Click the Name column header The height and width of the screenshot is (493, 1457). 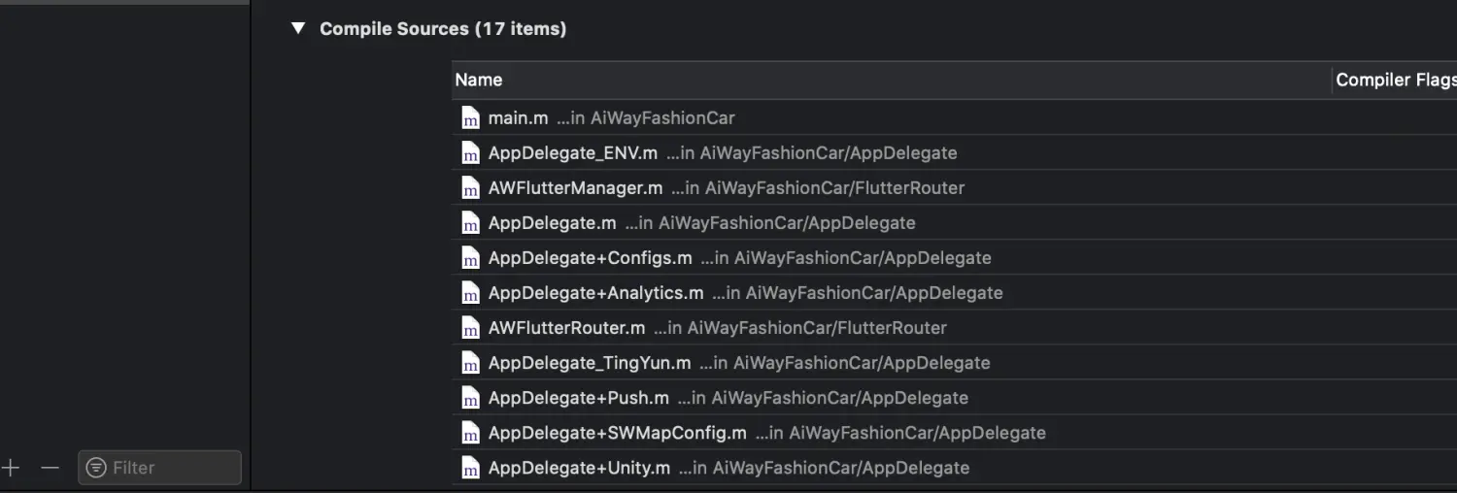click(x=479, y=81)
